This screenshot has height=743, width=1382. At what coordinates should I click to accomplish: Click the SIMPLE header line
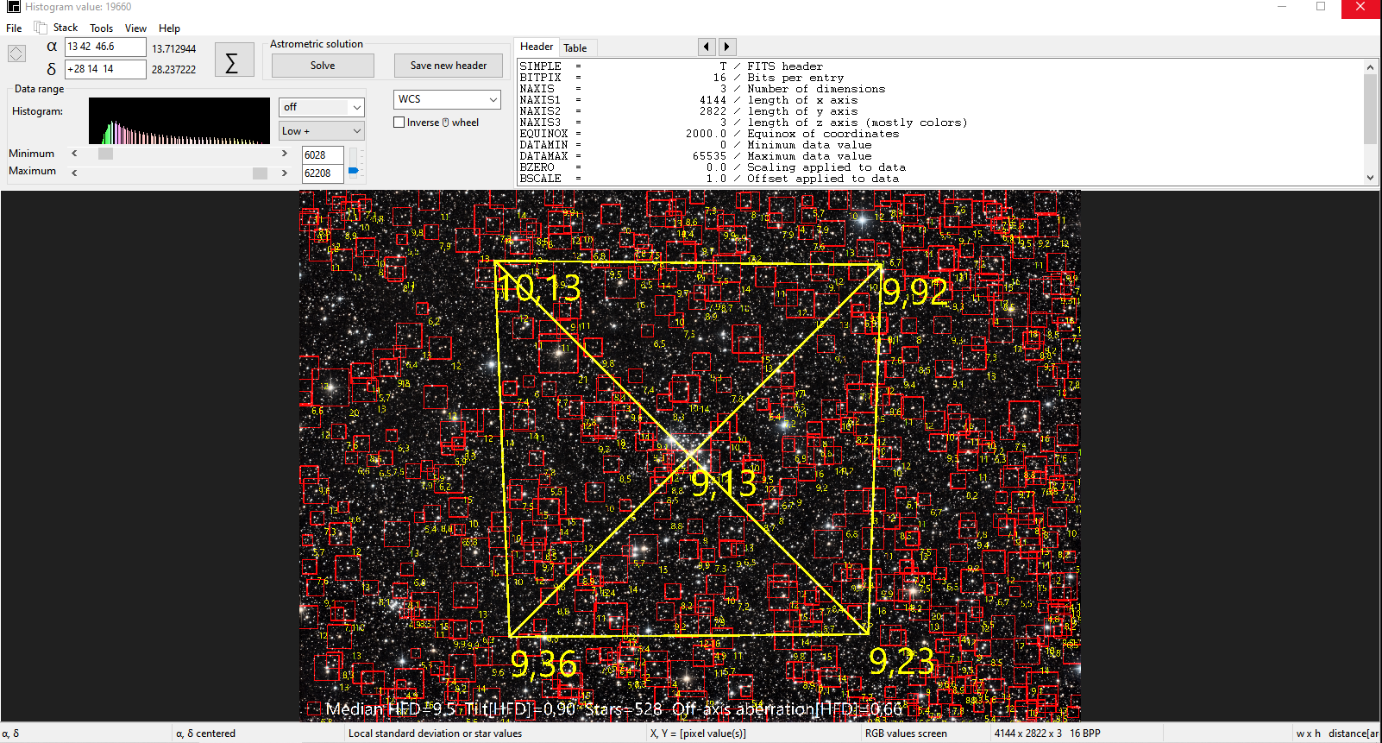tap(671, 66)
